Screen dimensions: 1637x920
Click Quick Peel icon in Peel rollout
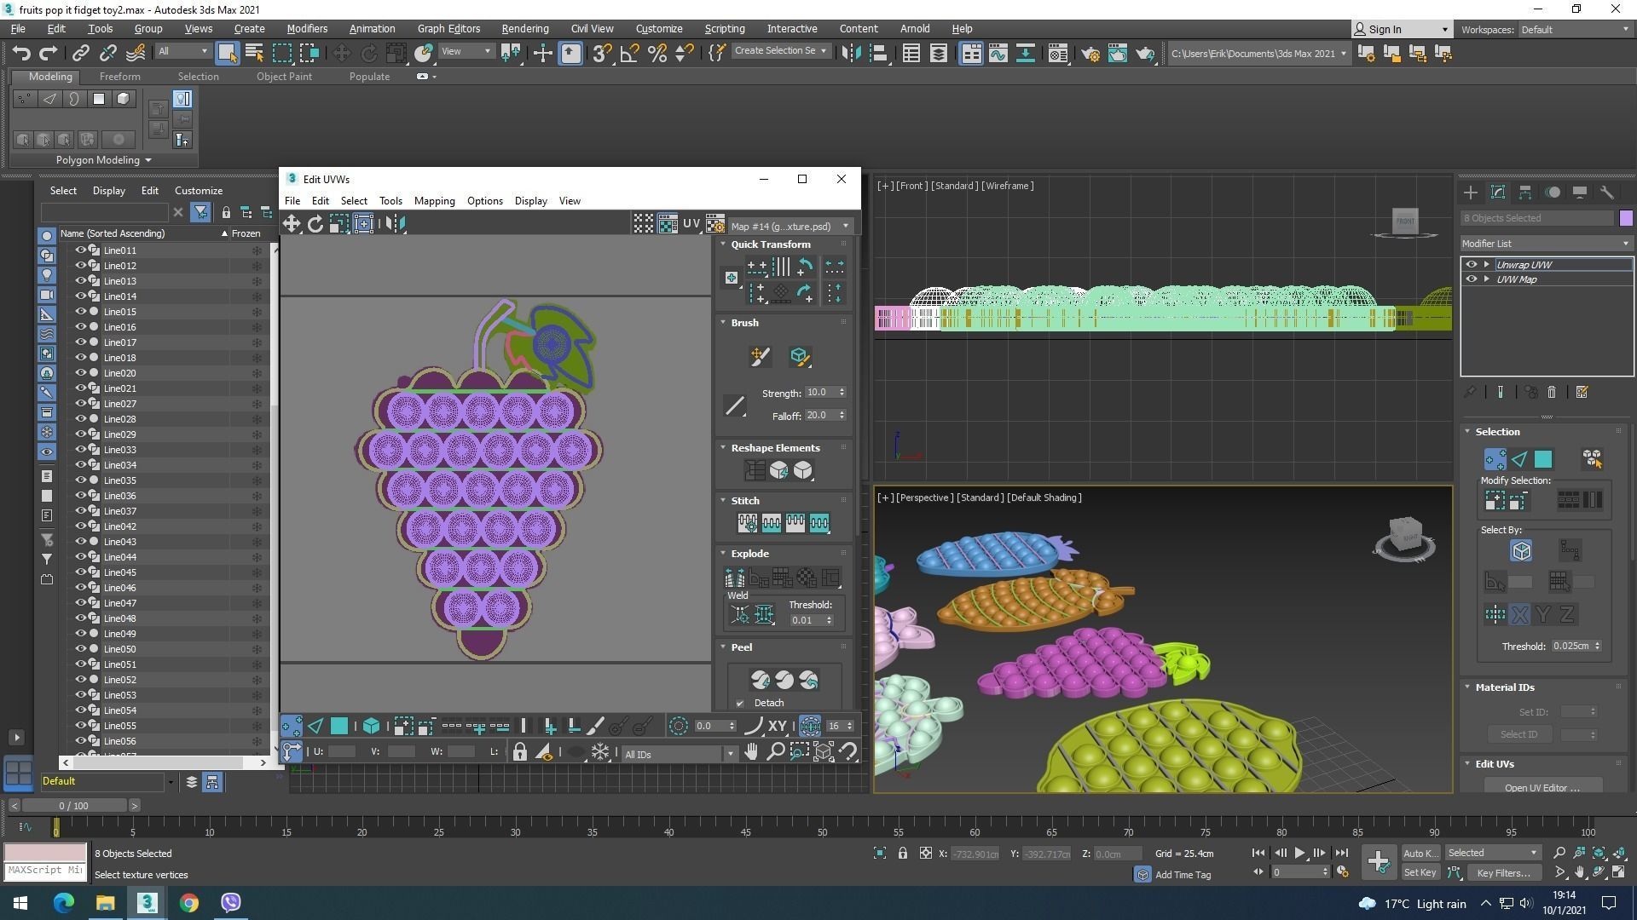(761, 680)
